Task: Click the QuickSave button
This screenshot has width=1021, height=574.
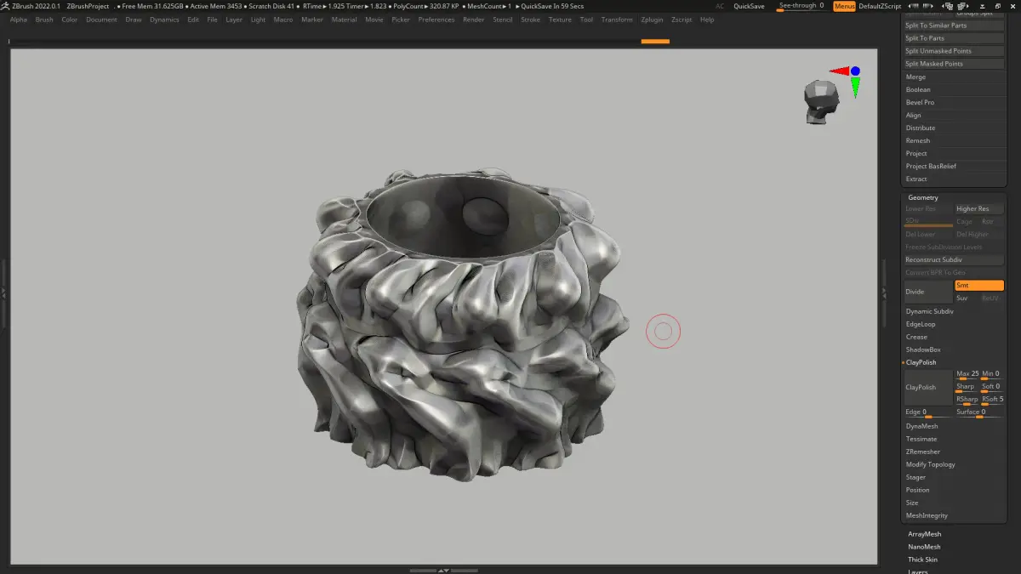Action: [x=749, y=6]
